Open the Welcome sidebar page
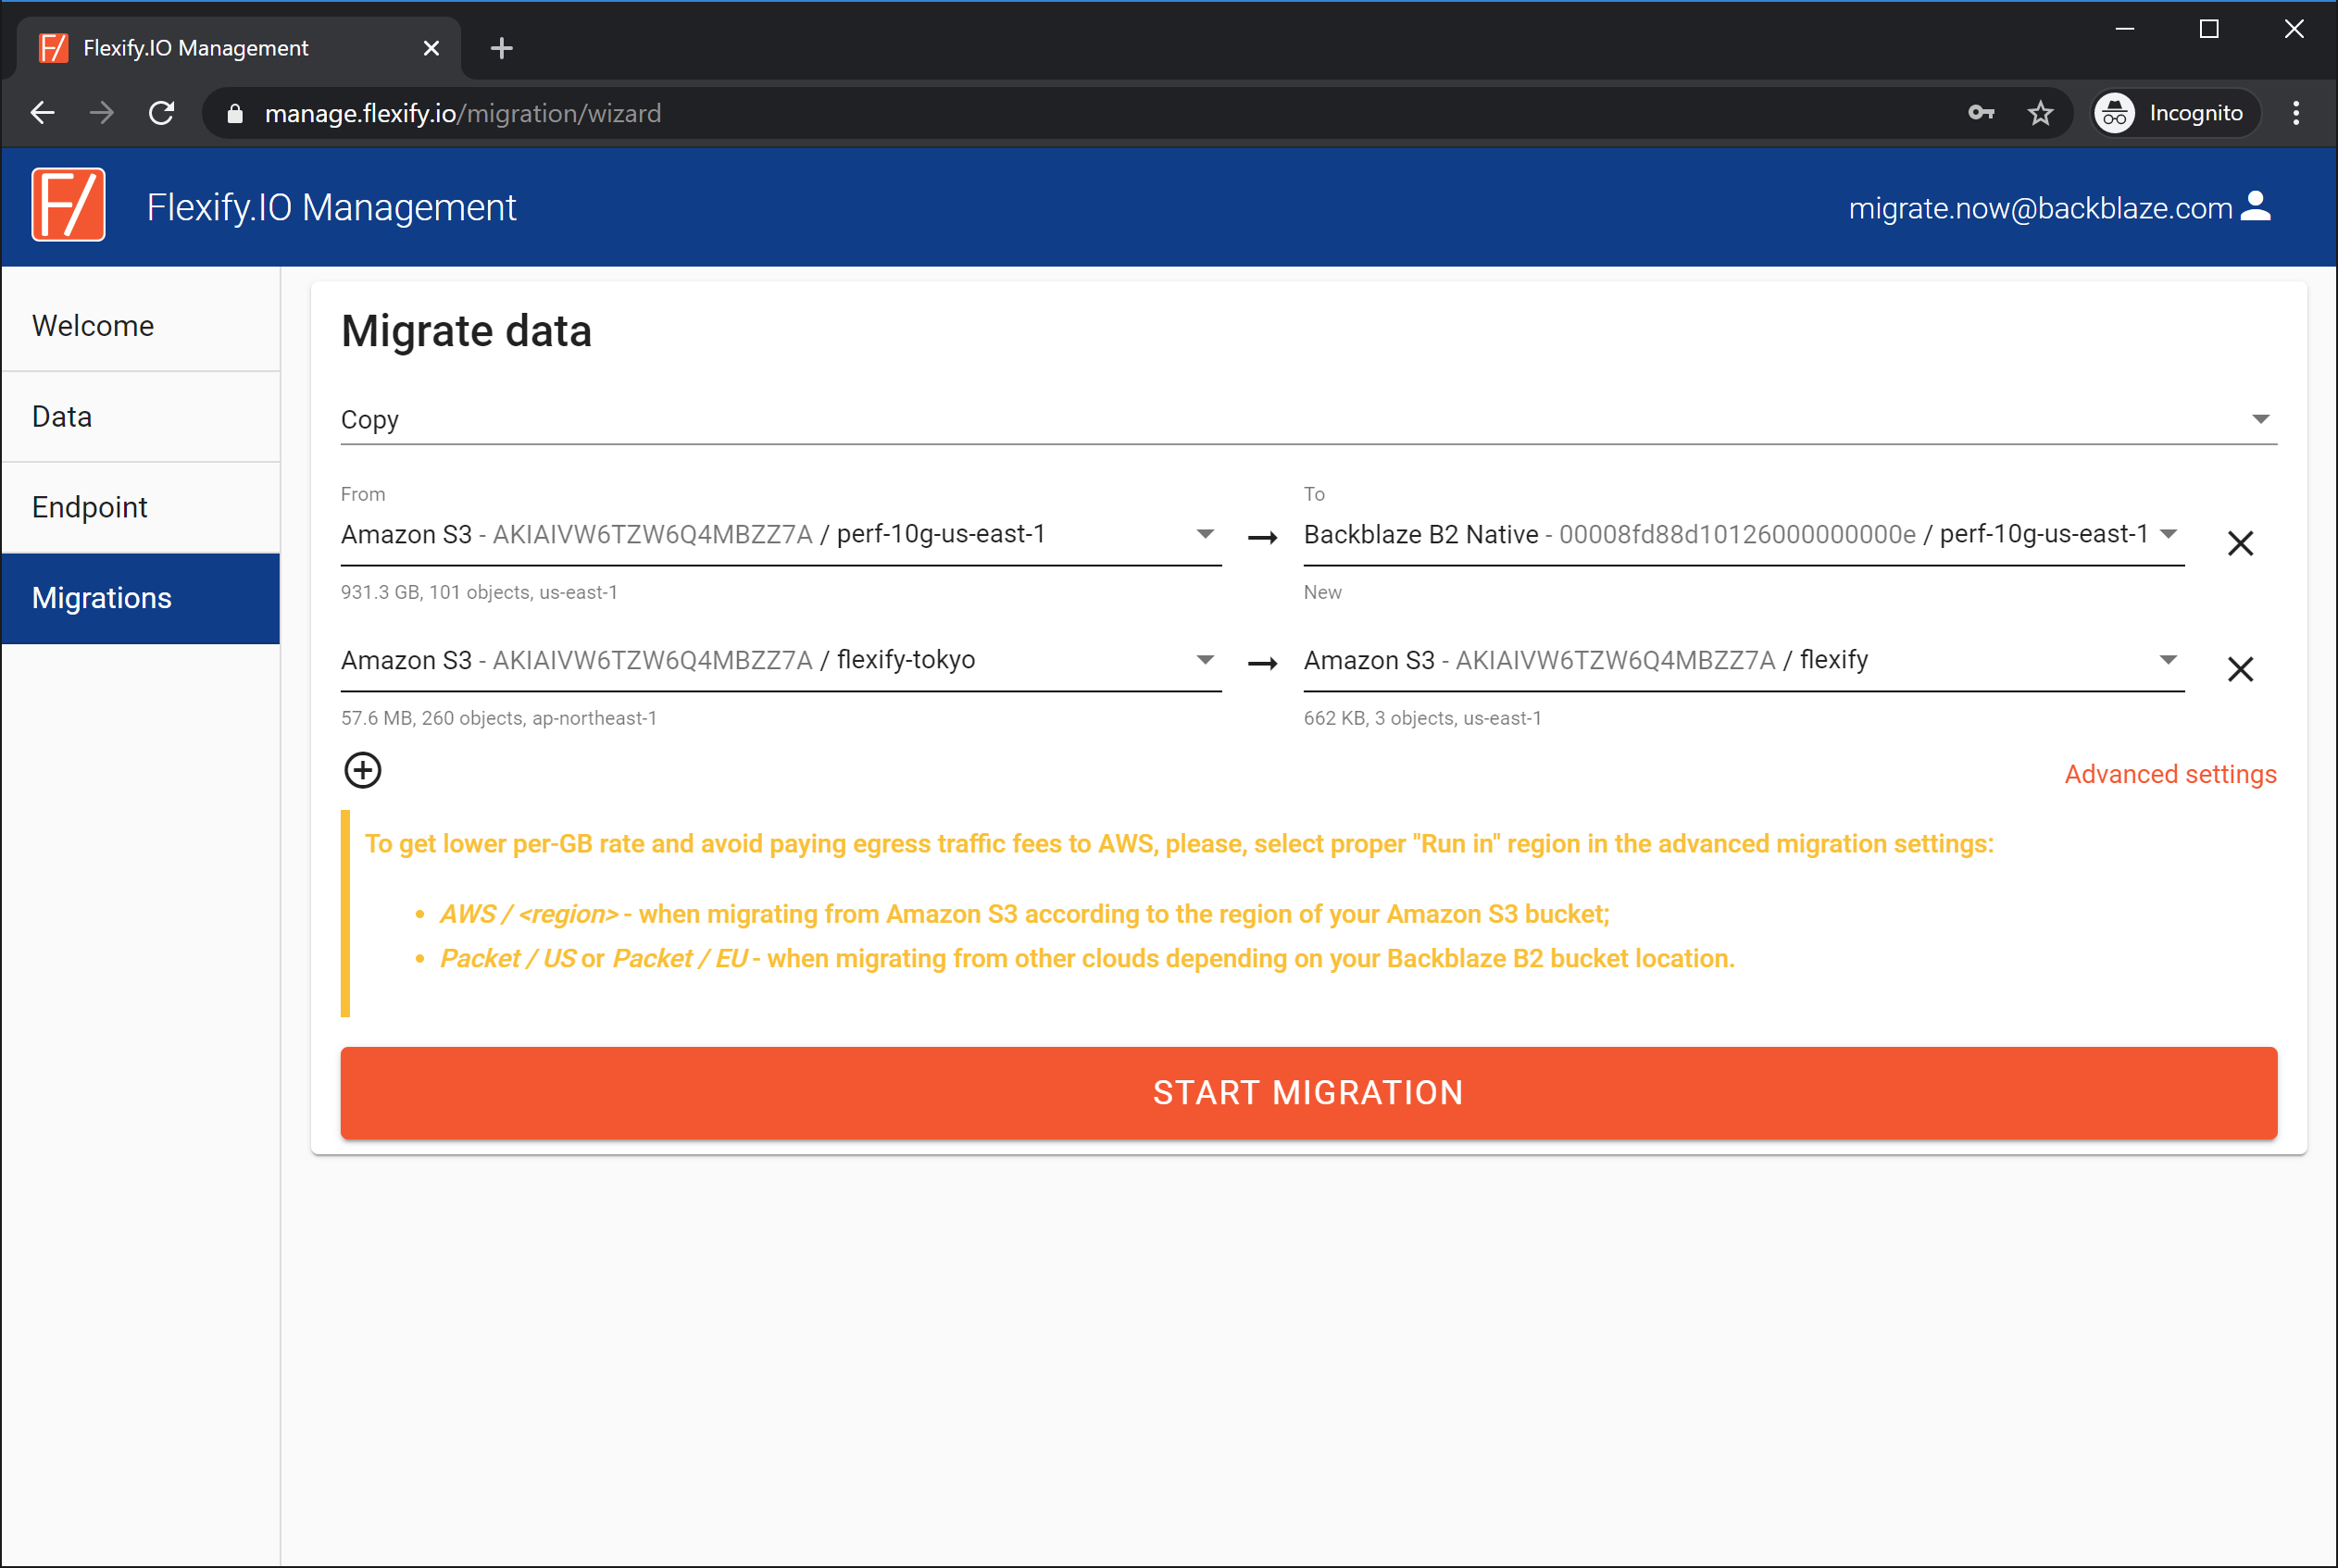Viewport: 2338px width, 1568px height. coord(141,326)
